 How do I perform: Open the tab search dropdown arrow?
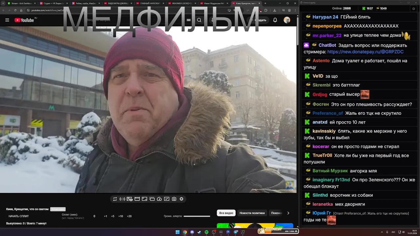(3, 3)
